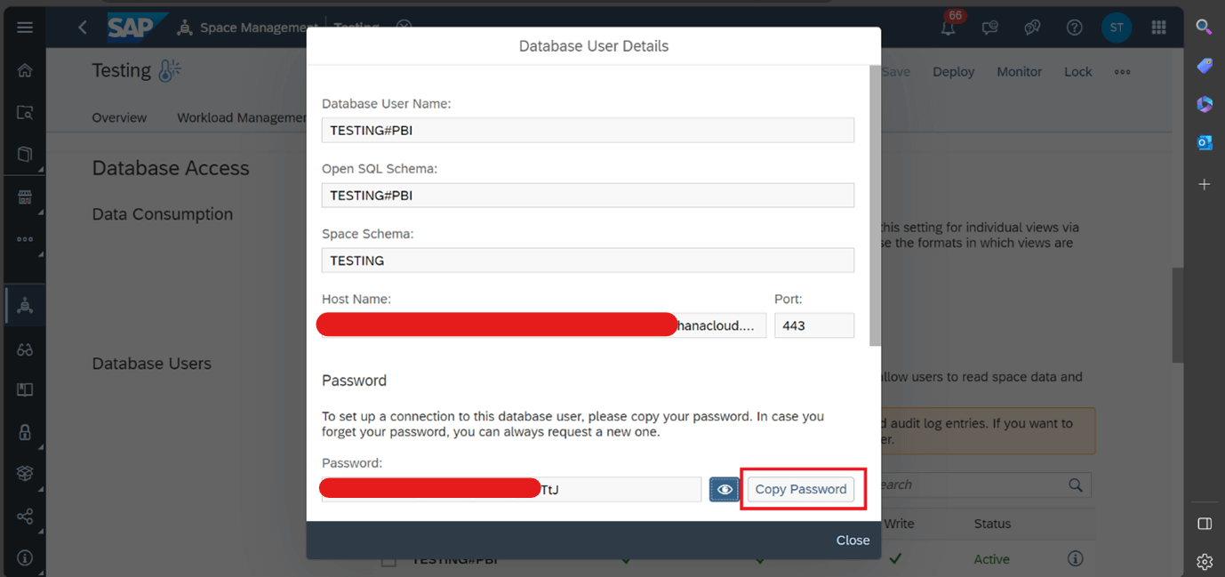Open Space Management from the left sidebar
The image size is (1225, 577).
(x=24, y=304)
